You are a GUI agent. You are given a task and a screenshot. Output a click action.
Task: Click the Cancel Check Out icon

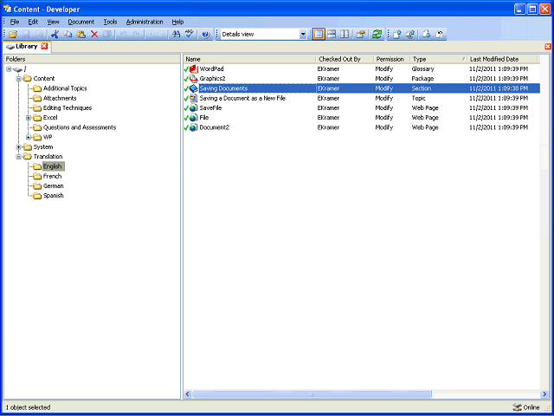440,35
